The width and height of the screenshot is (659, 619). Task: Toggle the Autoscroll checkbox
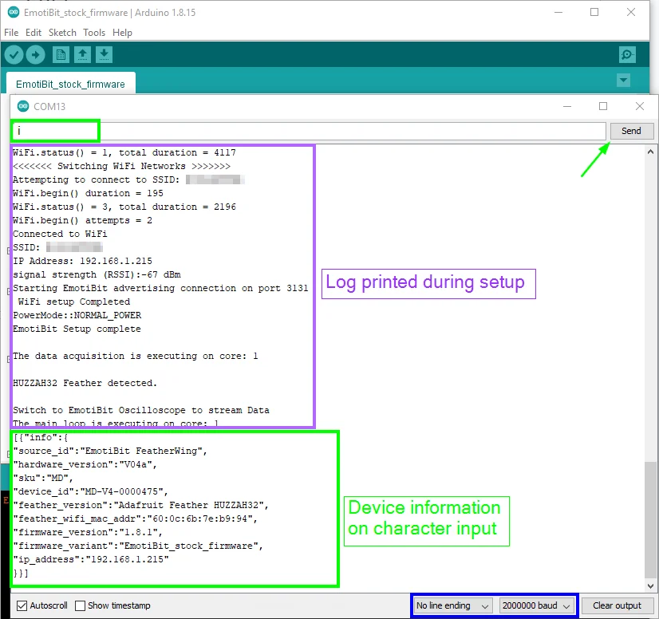[22, 605]
